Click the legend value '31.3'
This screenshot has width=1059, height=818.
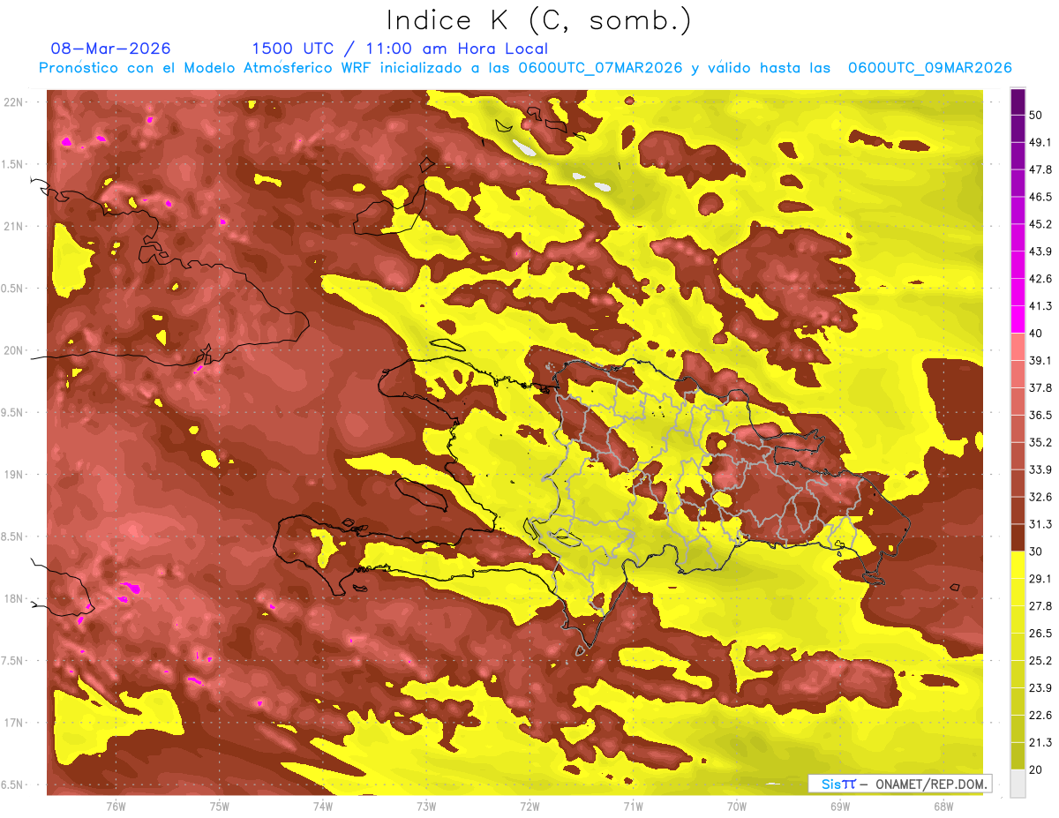(x=1040, y=524)
